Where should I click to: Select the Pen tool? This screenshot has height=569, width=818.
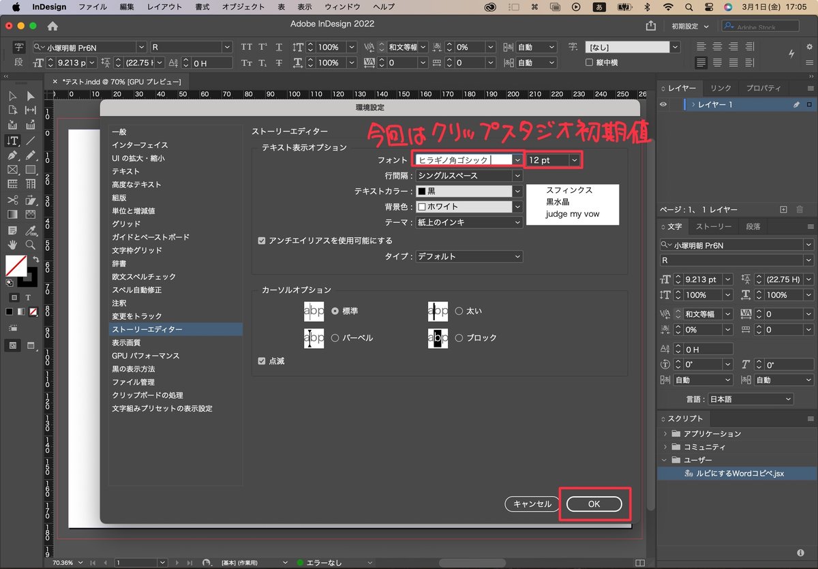(12, 156)
